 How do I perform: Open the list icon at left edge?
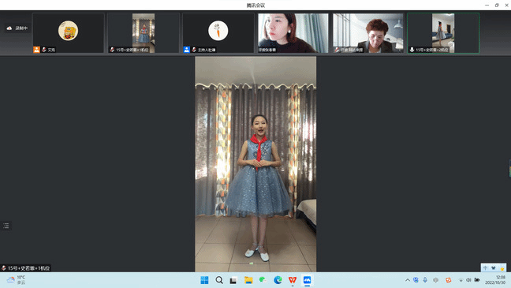pyautogui.click(x=6, y=226)
